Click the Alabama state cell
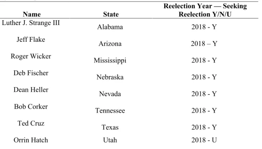The image size is (262, 149). coord(110,27)
